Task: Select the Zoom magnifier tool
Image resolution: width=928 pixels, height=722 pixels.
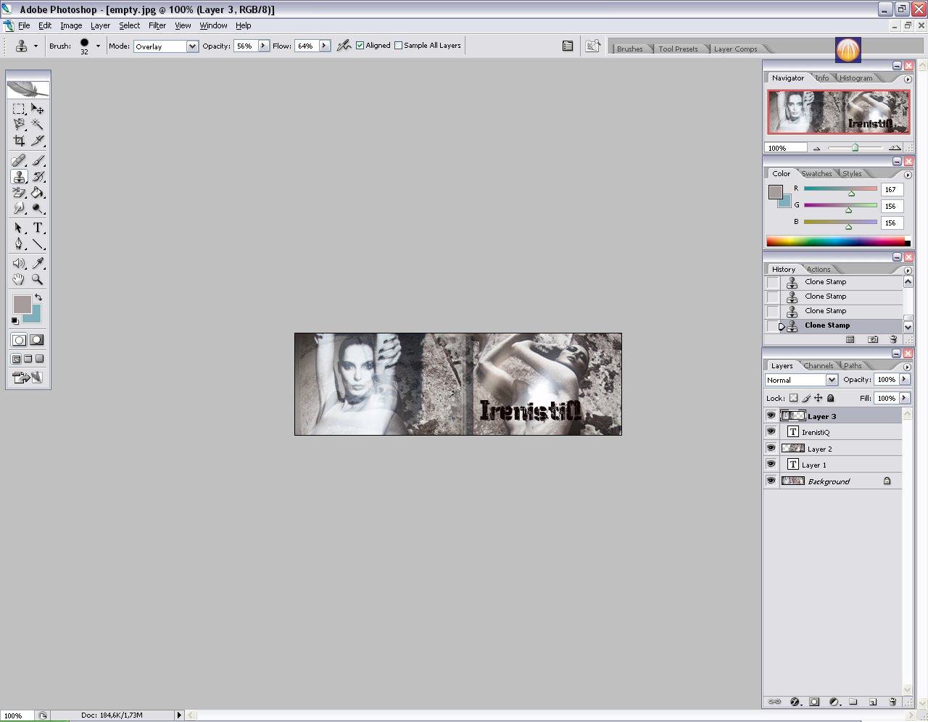Action: (37, 280)
